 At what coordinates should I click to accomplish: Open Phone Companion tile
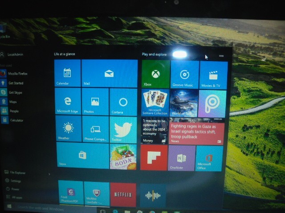tap(96, 129)
